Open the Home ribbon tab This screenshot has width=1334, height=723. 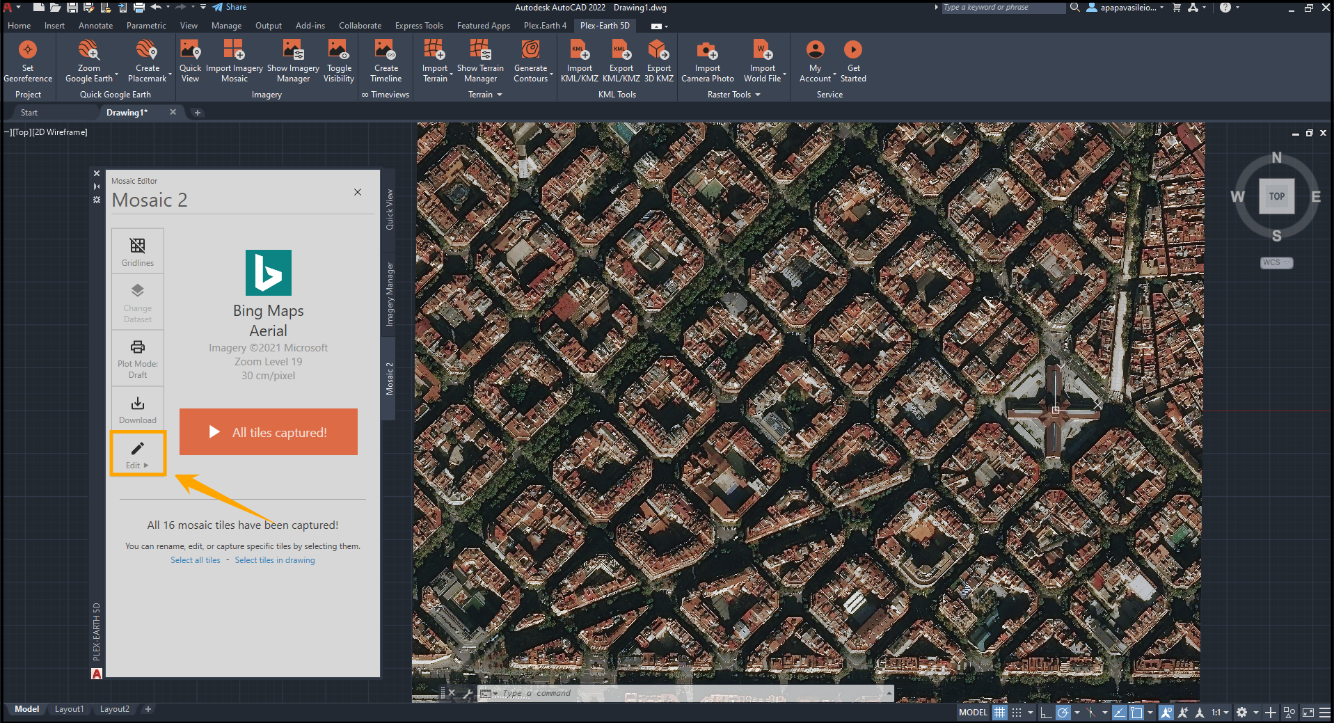tap(19, 26)
